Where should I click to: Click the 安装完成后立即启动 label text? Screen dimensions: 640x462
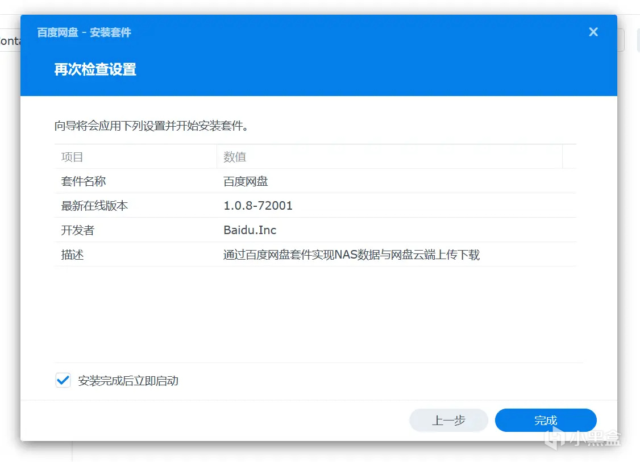click(x=128, y=381)
